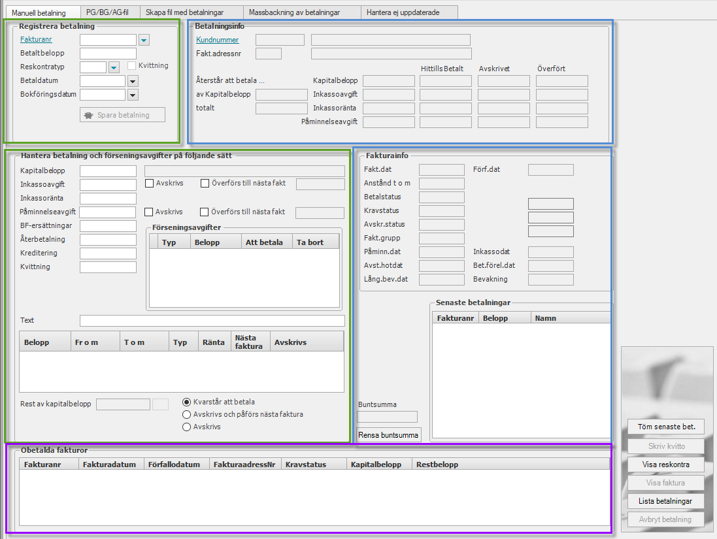The image size is (717, 539).
Task: Click the Kapitalbelopp header in Obetalda fakturor
Action: point(379,464)
